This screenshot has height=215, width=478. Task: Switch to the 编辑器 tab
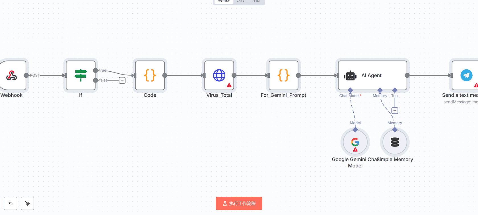[224, 1]
